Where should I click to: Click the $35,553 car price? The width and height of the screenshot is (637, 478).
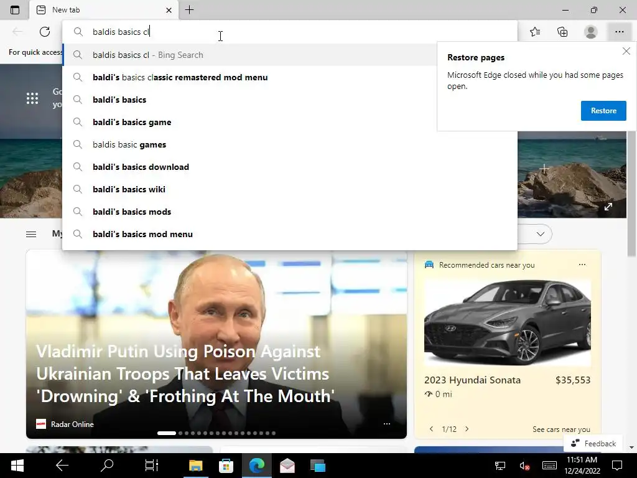(573, 380)
